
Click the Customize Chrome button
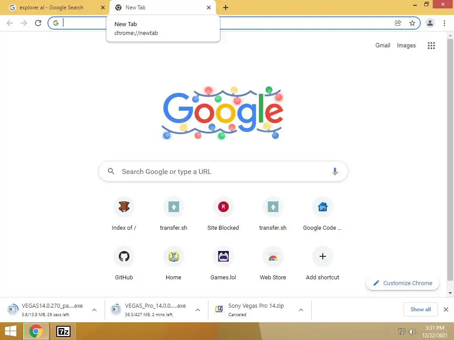click(403, 283)
